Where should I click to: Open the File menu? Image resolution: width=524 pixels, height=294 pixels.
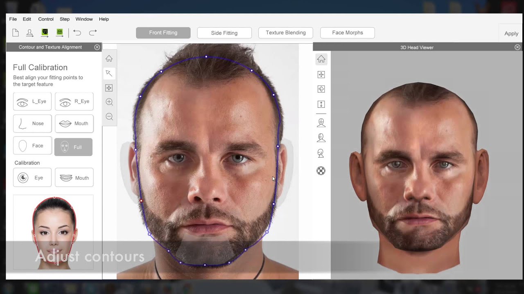13,19
